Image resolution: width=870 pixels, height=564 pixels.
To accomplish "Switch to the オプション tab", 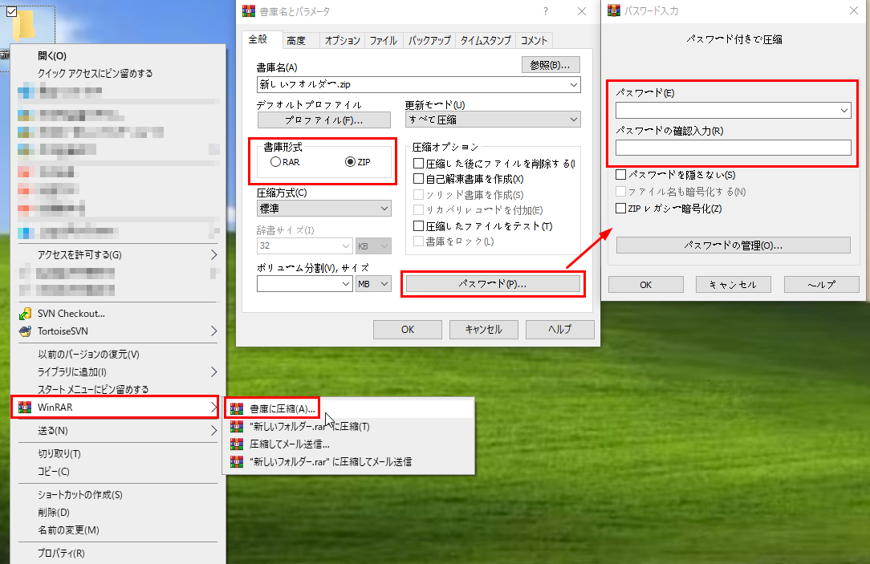I will [x=343, y=40].
